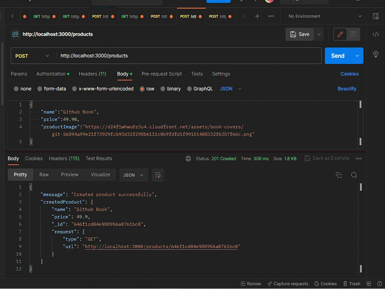385x289 pixels.
Task: Switch response view to Visualize
Action: 100,175
